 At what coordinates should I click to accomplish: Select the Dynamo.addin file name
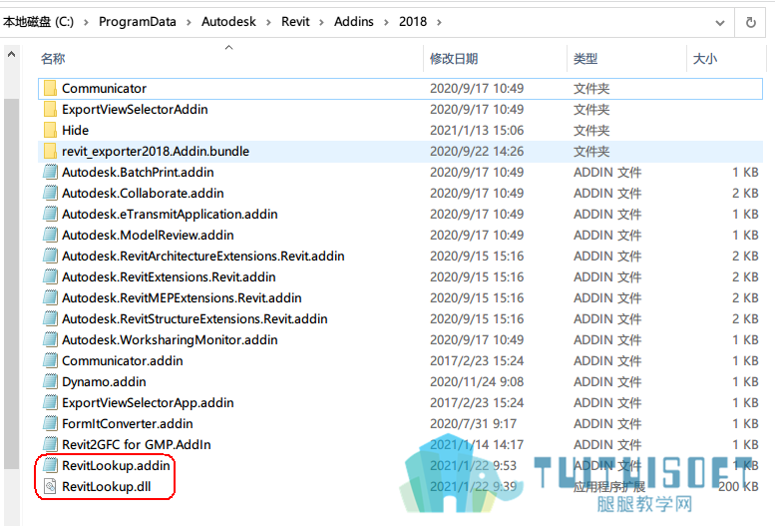pyautogui.click(x=104, y=381)
